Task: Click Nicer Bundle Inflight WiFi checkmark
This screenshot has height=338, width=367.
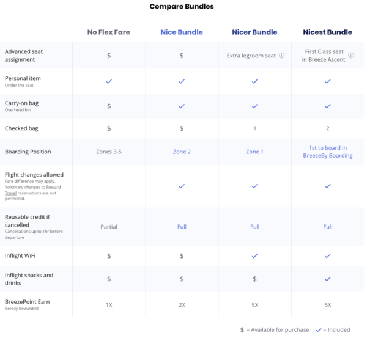Action: pos(254,256)
